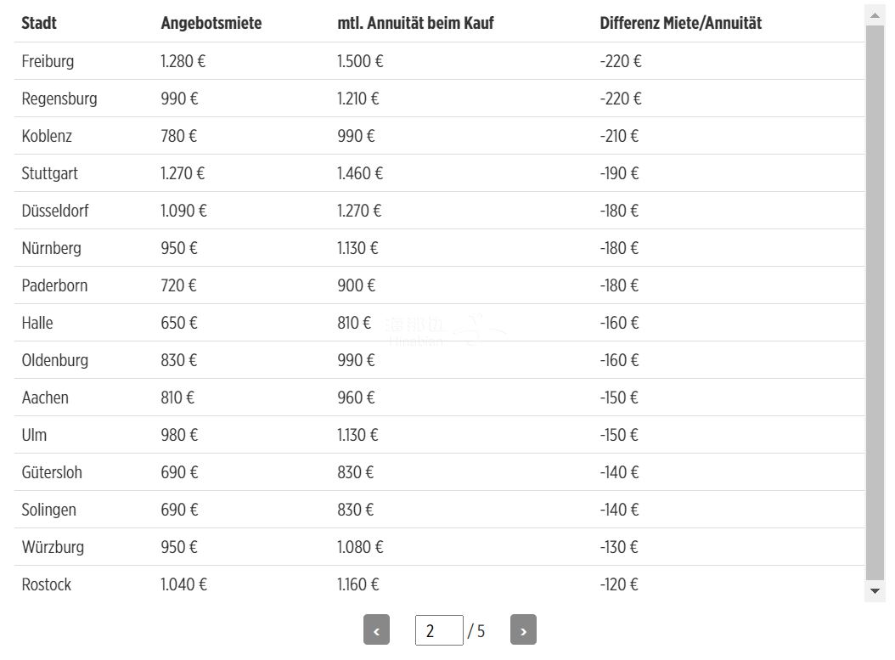Click the page number input field
Viewport: 895px width, 660px height.
pyautogui.click(x=439, y=630)
